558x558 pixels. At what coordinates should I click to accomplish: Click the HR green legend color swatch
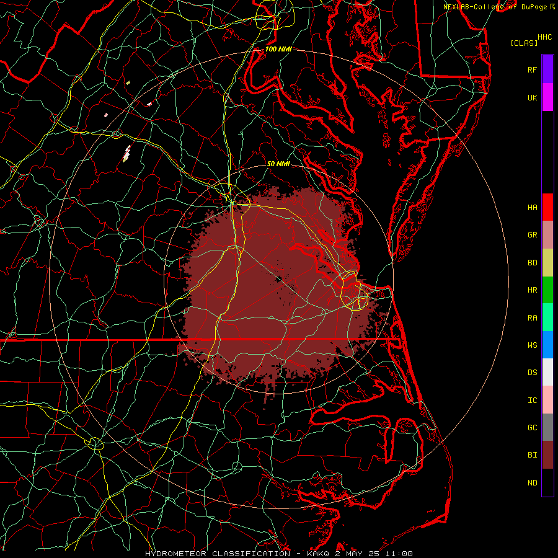tap(547, 290)
